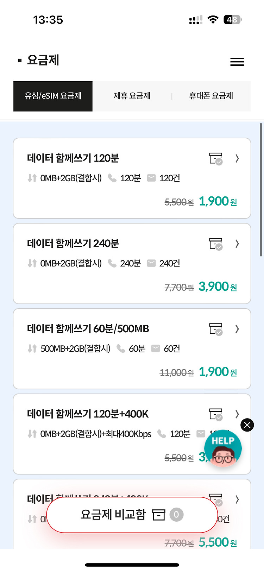The height and width of the screenshot is (572, 264).
Task: Switch to the 휴대폰 요금제 tab
Action: (211, 96)
